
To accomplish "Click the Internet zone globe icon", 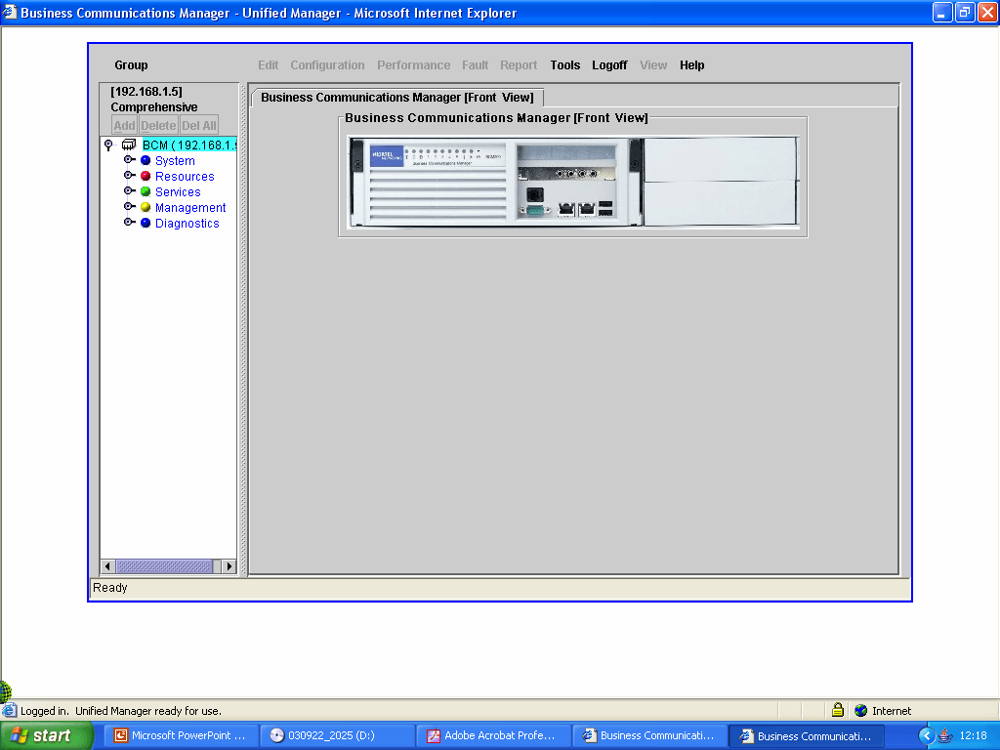I will 861,710.
